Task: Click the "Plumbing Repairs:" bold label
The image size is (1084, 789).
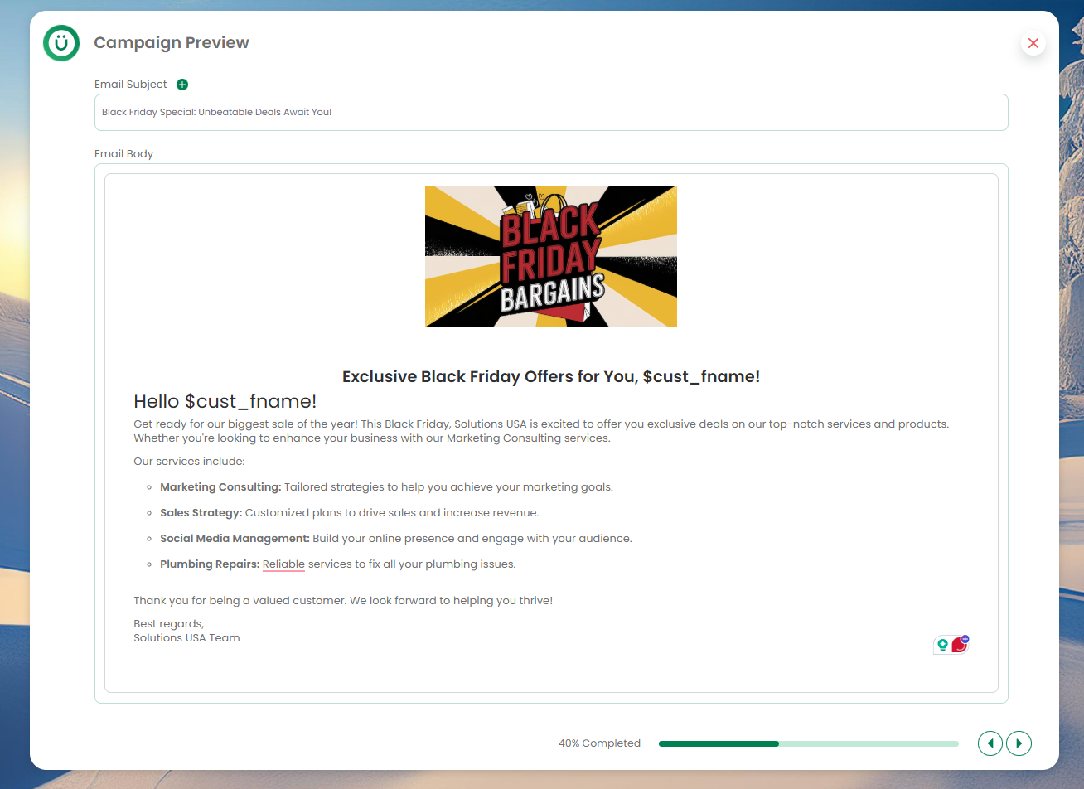Action: pos(210,564)
